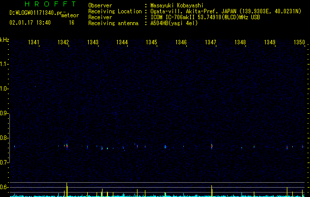Click the 'meteor' count label
The width and height of the screenshot is (310, 197).
pos(70,15)
